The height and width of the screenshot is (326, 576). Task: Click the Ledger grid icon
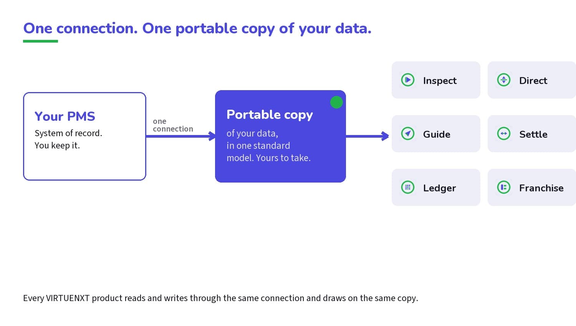408,187
